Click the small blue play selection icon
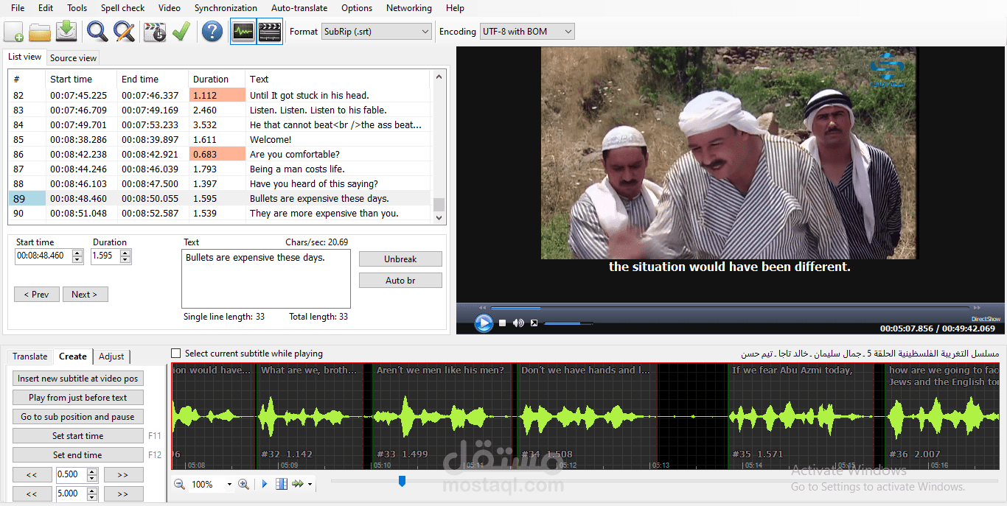 (265, 484)
